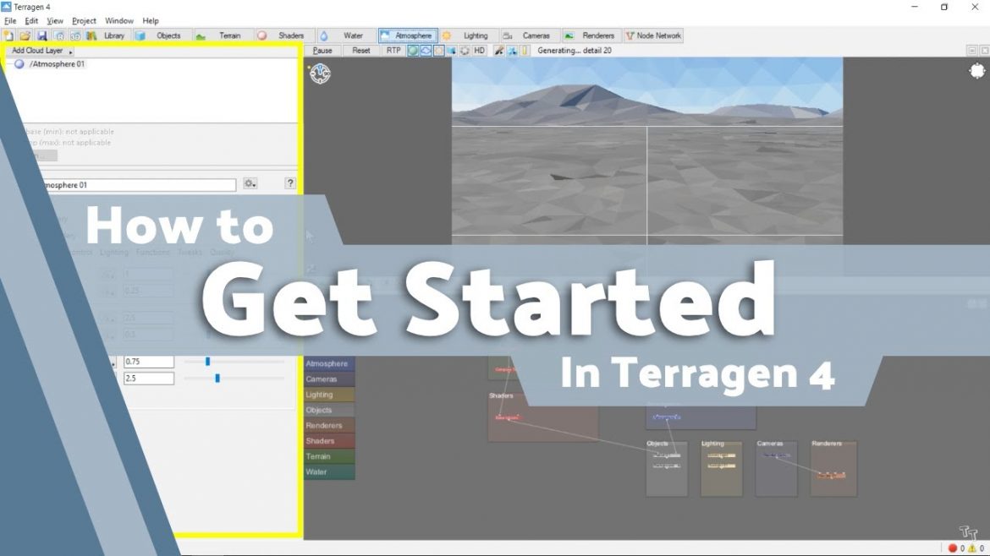Open the Node Network view
The height and width of the screenshot is (556, 990).
(x=654, y=35)
